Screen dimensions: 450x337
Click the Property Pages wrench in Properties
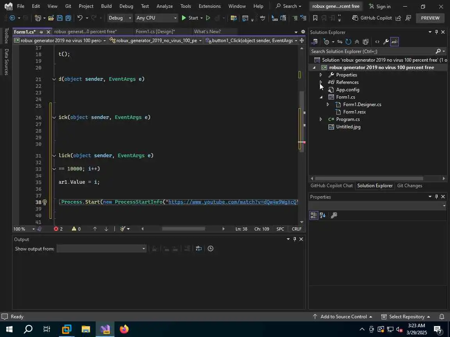[x=334, y=215]
